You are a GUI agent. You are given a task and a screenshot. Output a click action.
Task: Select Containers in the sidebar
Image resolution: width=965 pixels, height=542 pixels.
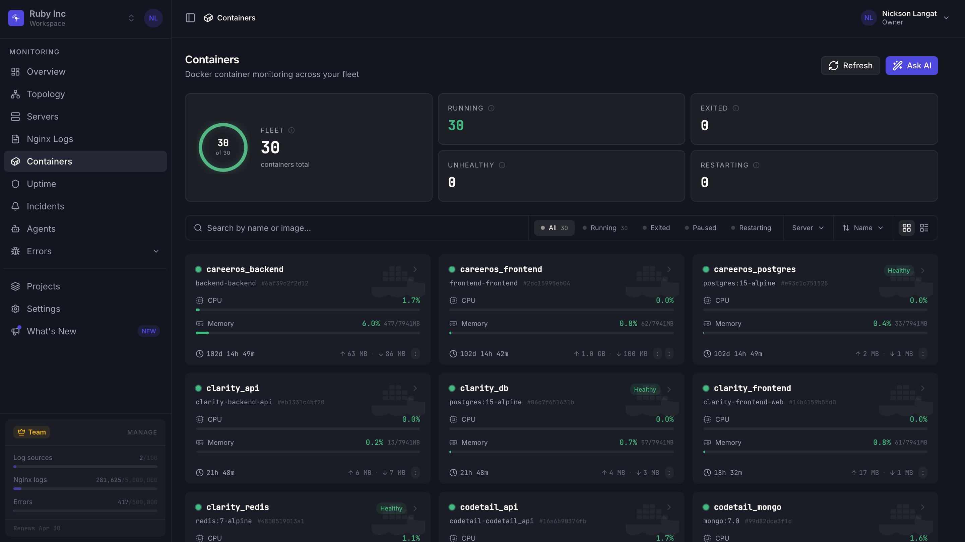[x=85, y=161]
